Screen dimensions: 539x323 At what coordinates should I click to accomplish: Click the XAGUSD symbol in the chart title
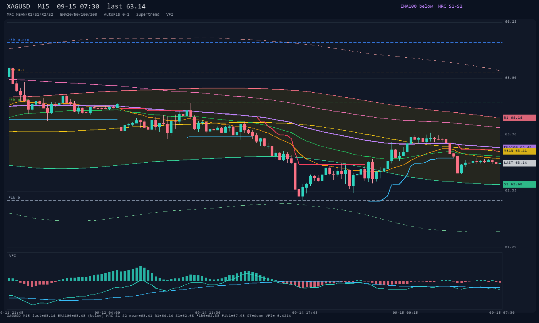(18, 7)
